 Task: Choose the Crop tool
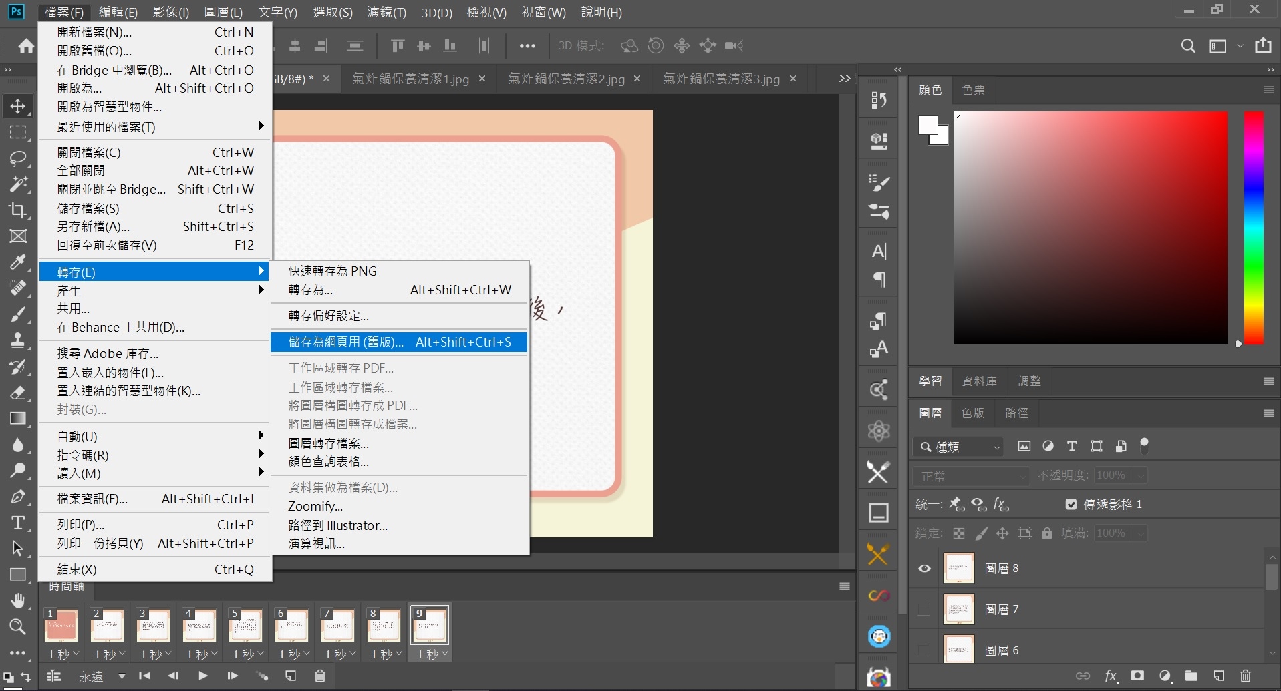pos(18,210)
